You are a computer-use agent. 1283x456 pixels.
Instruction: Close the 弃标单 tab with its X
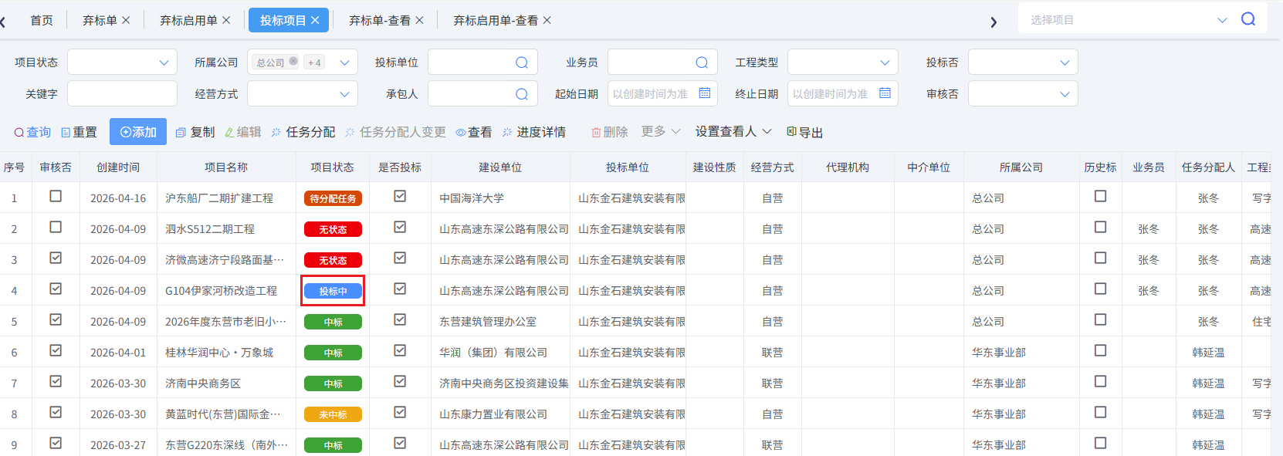pos(126,20)
